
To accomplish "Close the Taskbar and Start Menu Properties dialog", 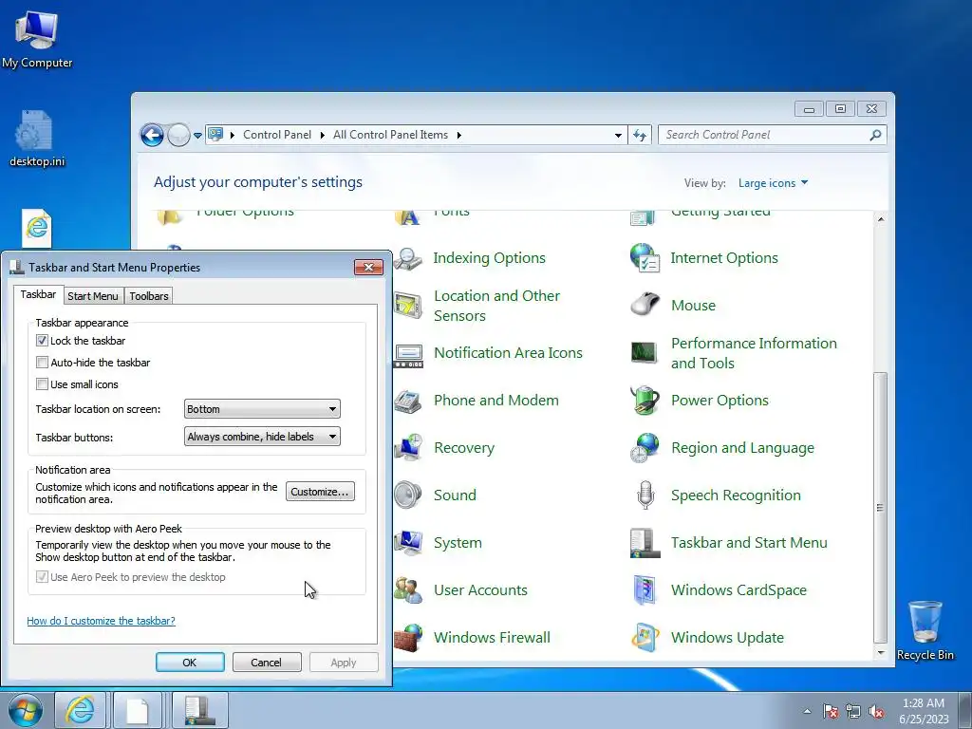I will pos(369,267).
